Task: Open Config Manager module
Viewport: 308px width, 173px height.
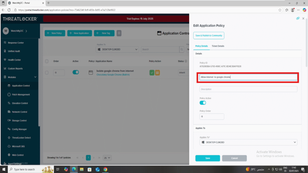Action: tap(19, 129)
